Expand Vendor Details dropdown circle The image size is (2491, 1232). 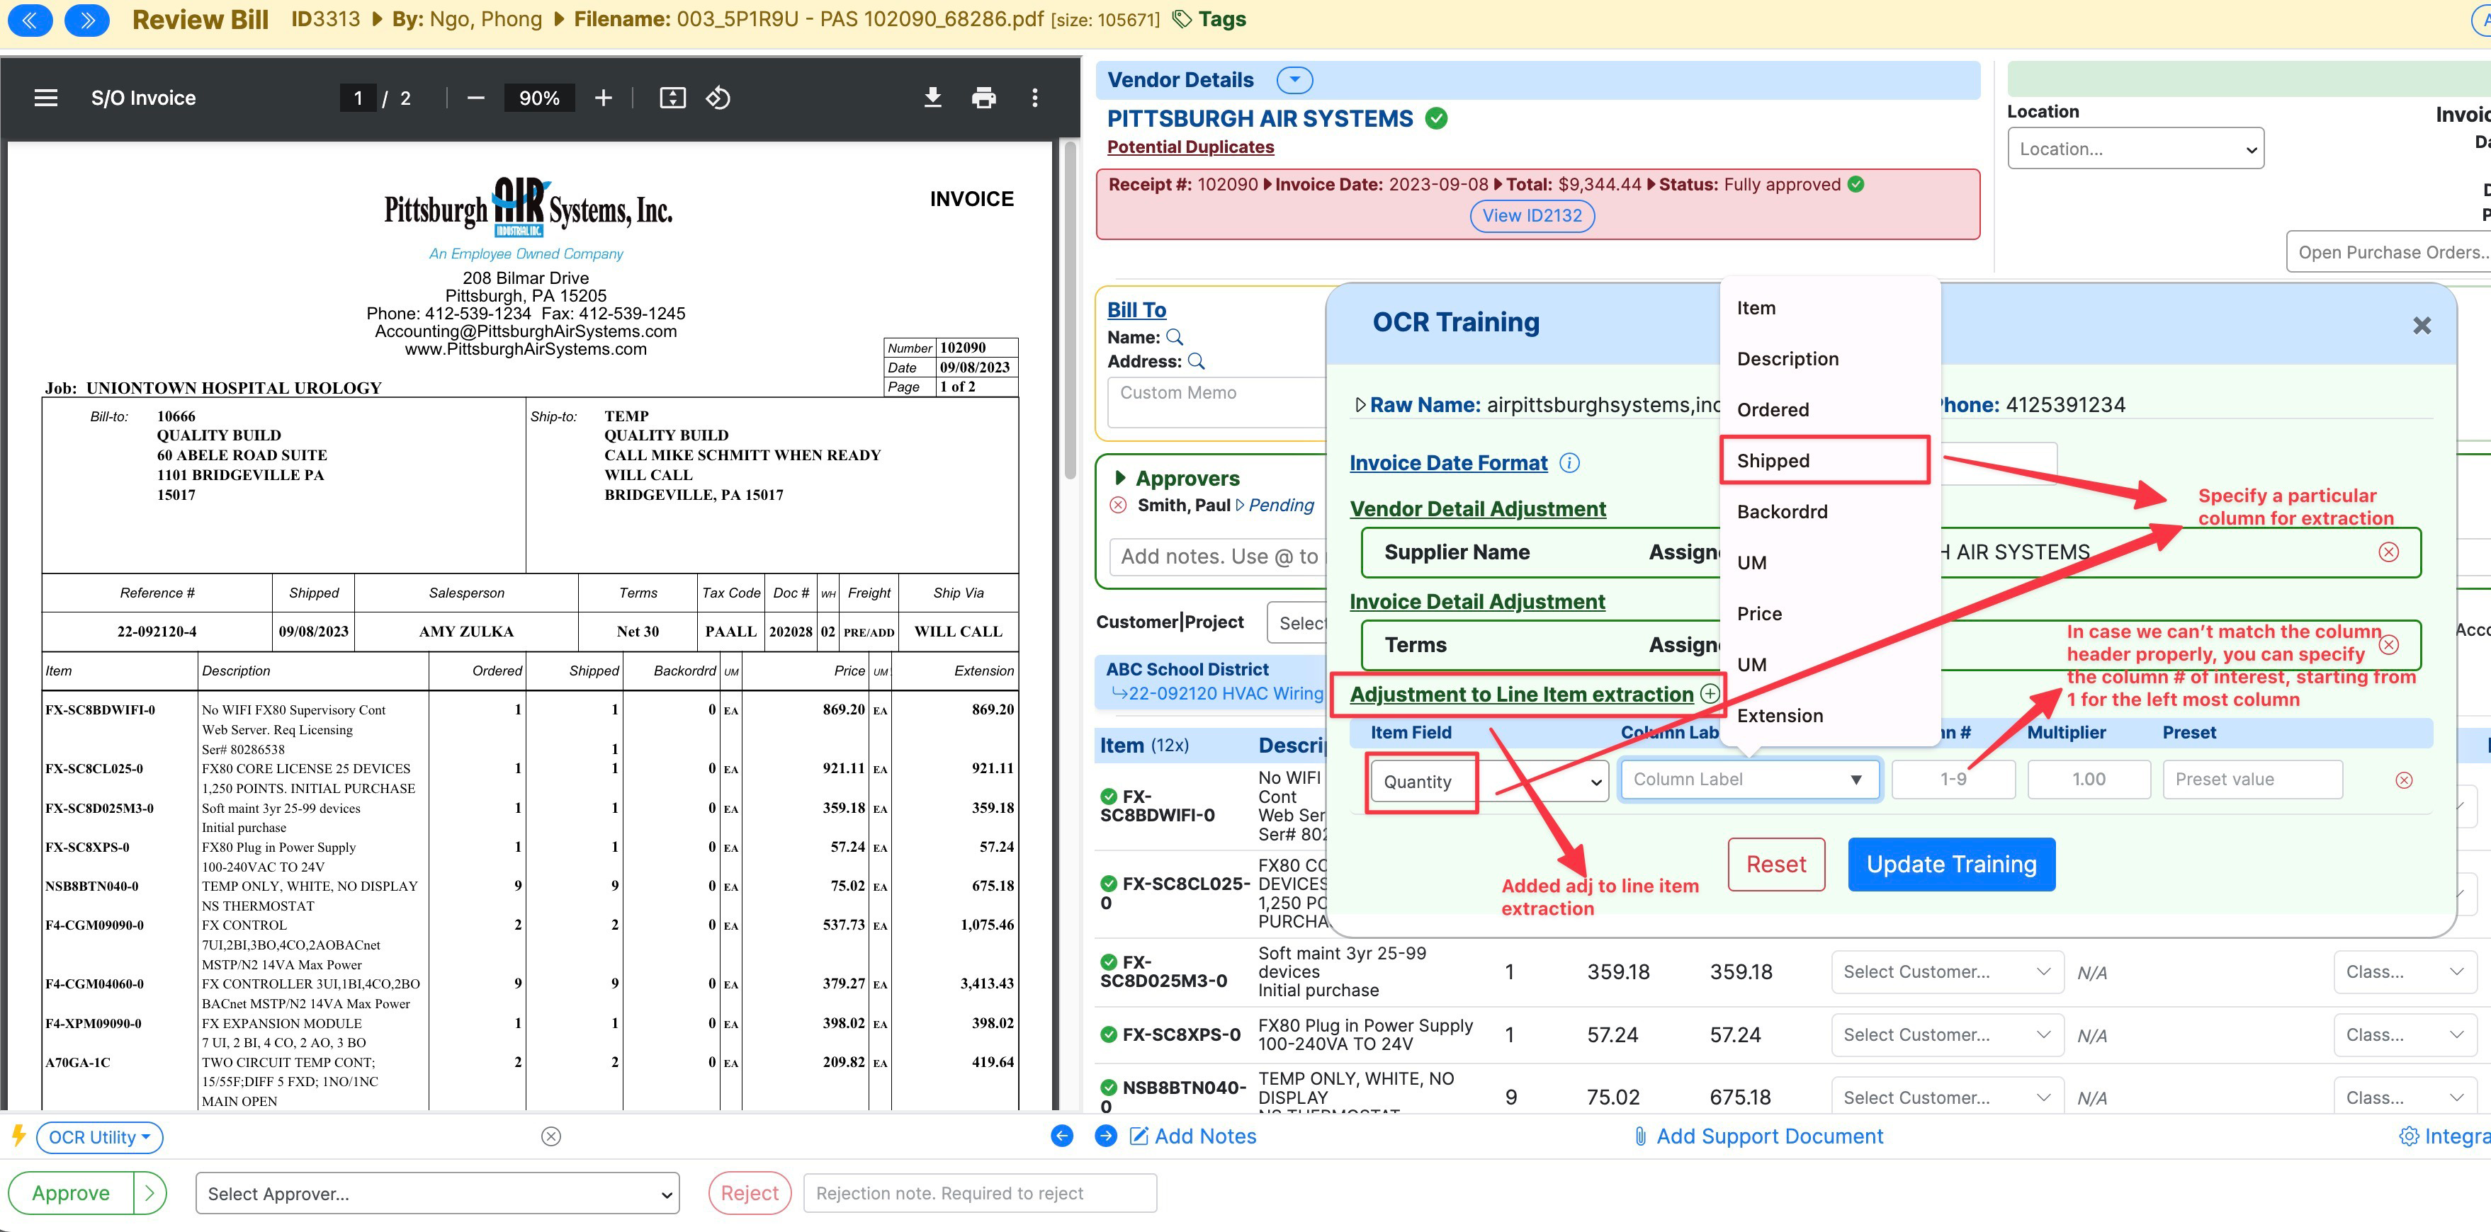1294,80
